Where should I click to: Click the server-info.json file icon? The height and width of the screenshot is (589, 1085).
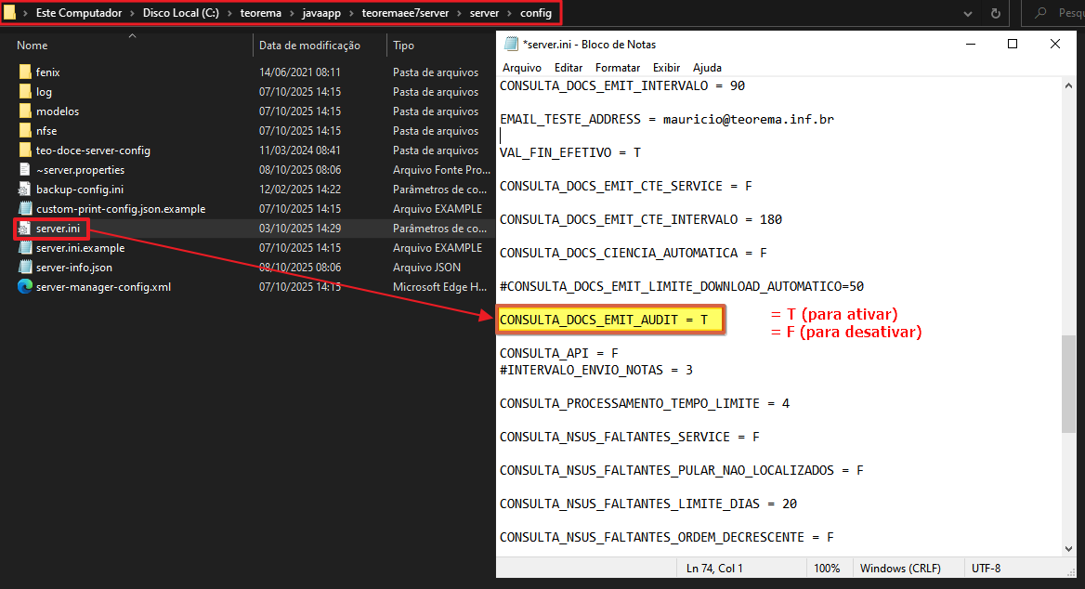[x=25, y=268]
